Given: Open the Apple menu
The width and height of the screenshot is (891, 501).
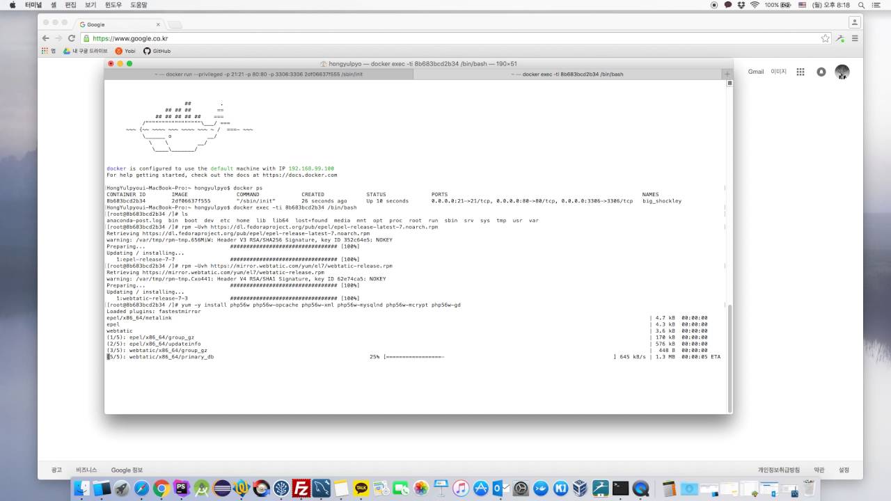Looking at the screenshot, I should [12, 5].
